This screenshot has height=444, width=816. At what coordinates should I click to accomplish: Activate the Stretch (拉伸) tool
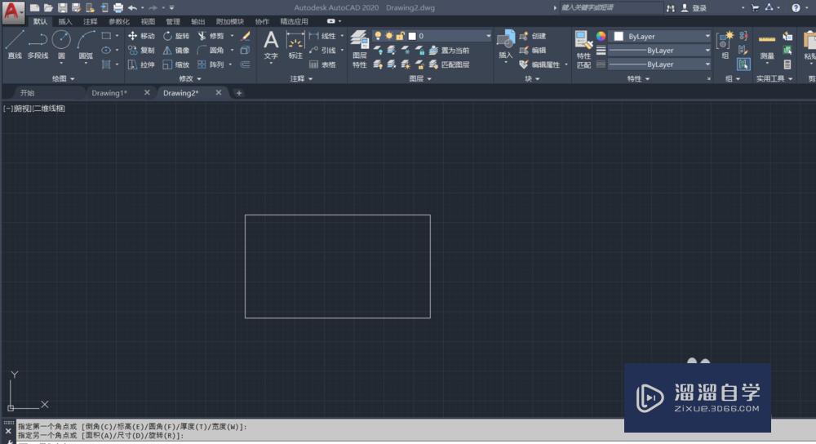[x=141, y=64]
